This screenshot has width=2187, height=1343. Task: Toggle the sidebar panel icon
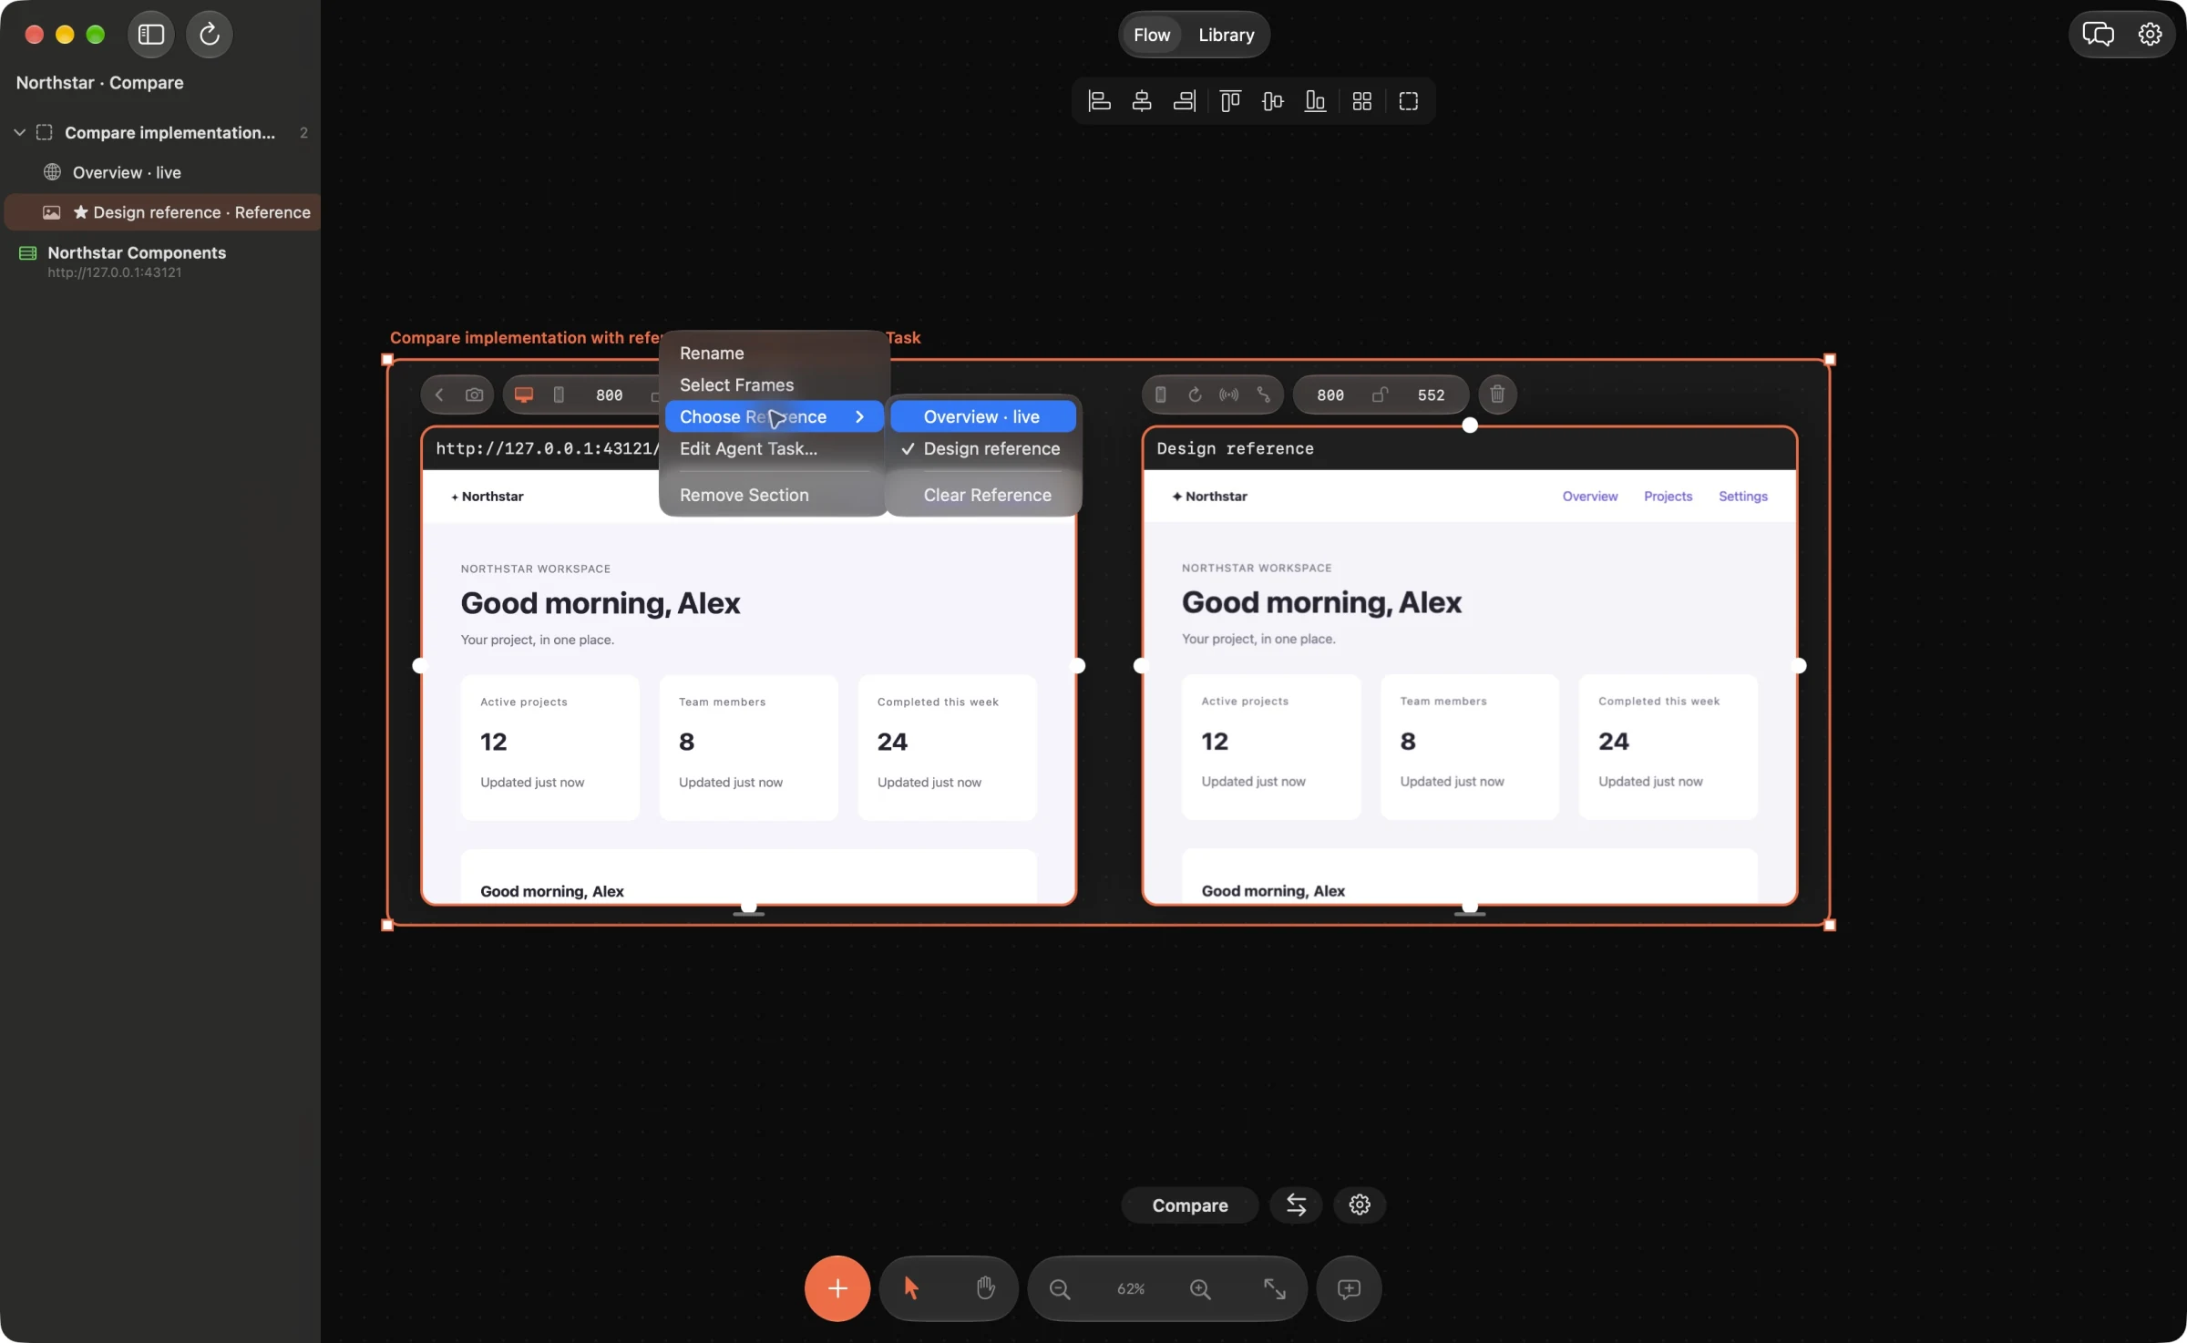[150, 35]
